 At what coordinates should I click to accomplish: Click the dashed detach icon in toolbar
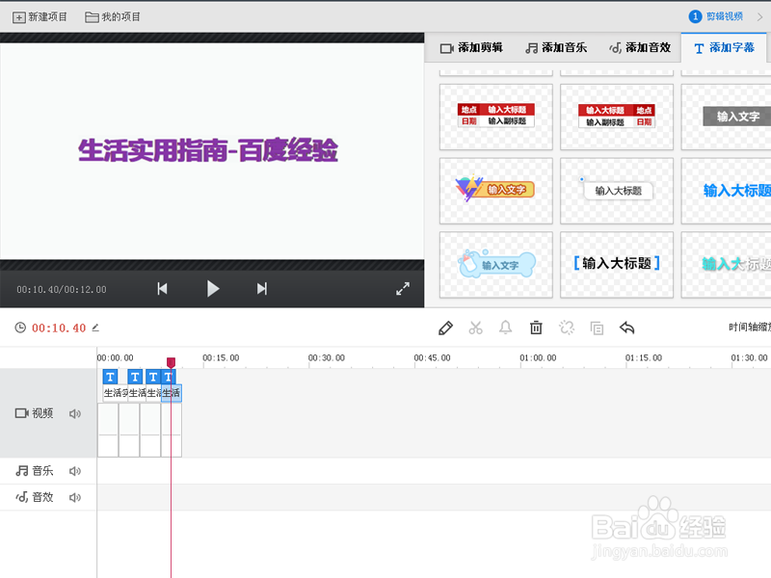[567, 328]
